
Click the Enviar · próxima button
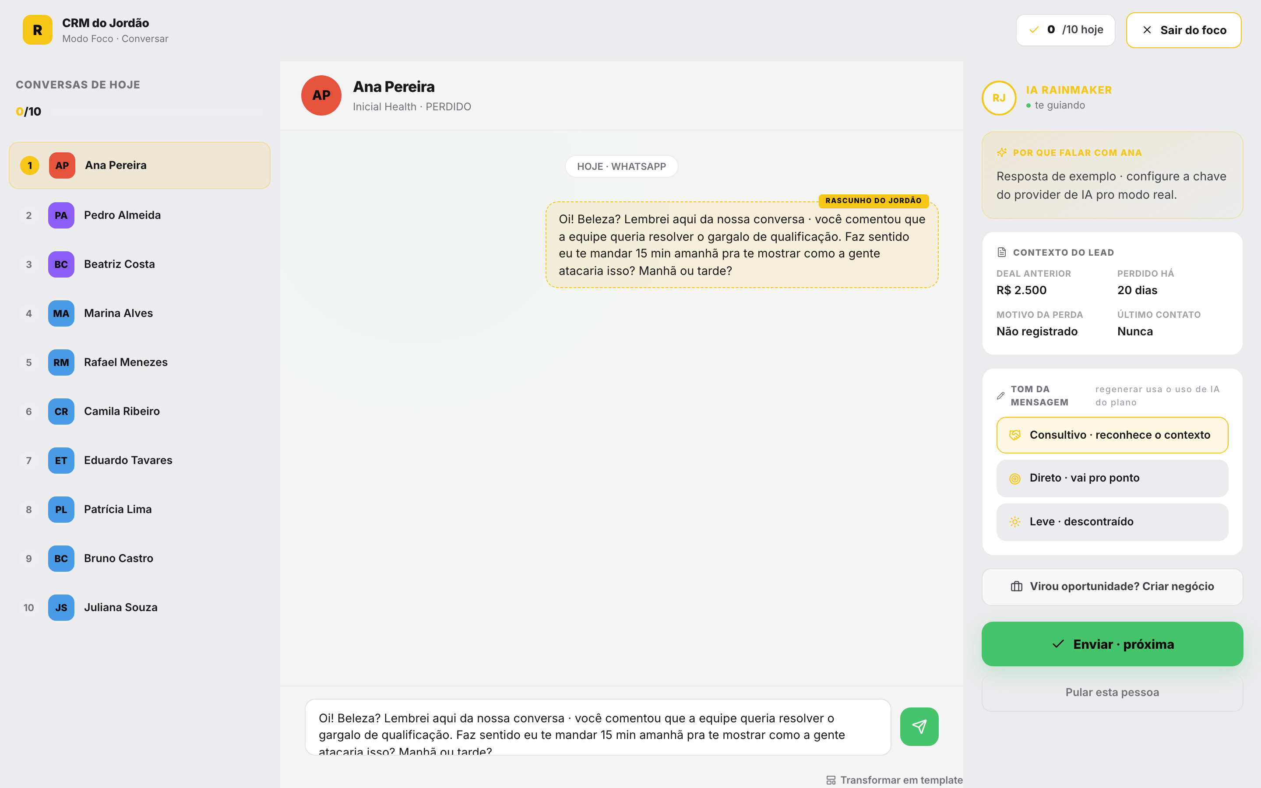pyautogui.click(x=1112, y=644)
